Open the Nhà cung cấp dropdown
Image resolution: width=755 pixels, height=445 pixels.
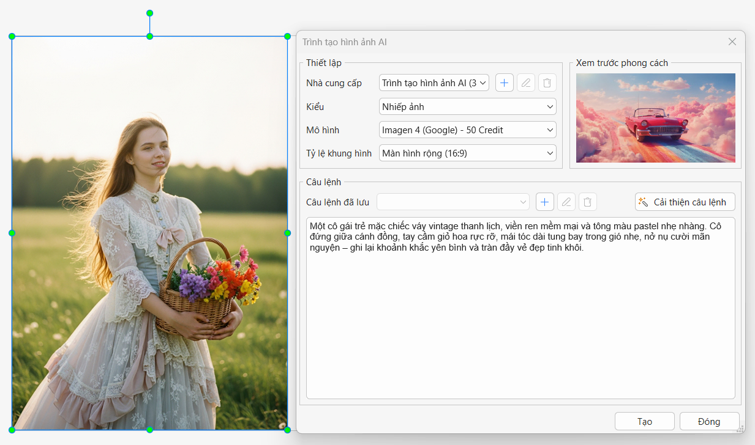coord(434,83)
